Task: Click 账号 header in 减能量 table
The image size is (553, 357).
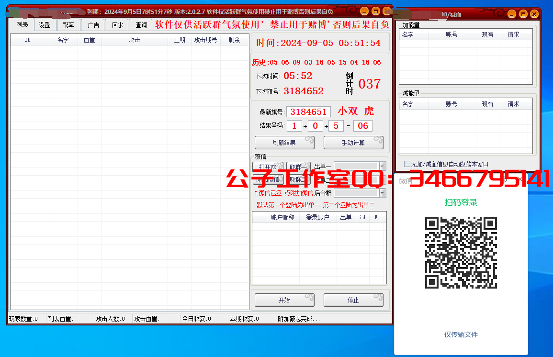Action: pyautogui.click(x=452, y=104)
